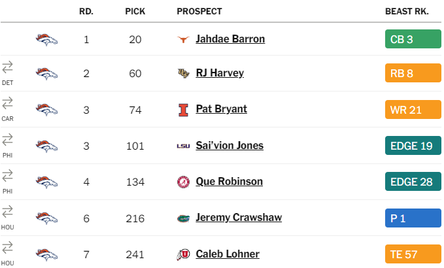Open Jahdae Barron's prospect profile

[230, 39]
